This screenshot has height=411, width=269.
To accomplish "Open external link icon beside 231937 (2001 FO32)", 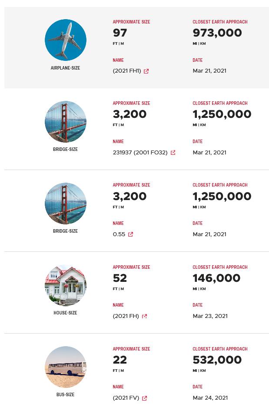I will [x=173, y=153].
